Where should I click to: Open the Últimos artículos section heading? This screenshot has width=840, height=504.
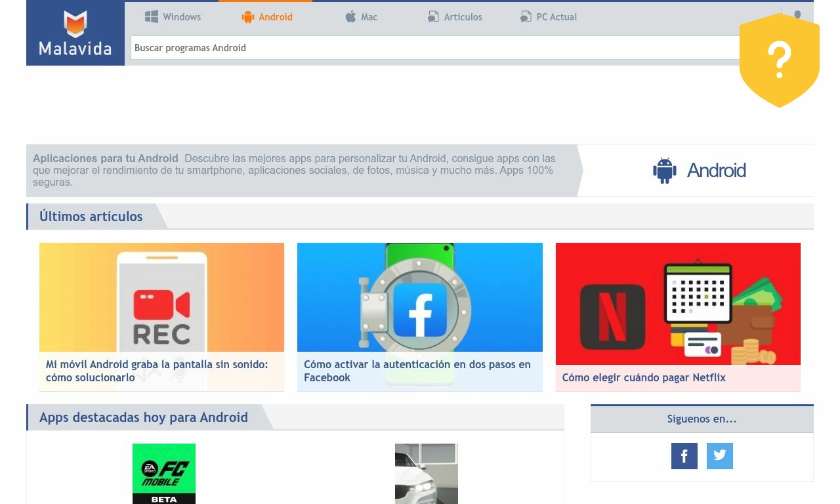[x=91, y=217]
